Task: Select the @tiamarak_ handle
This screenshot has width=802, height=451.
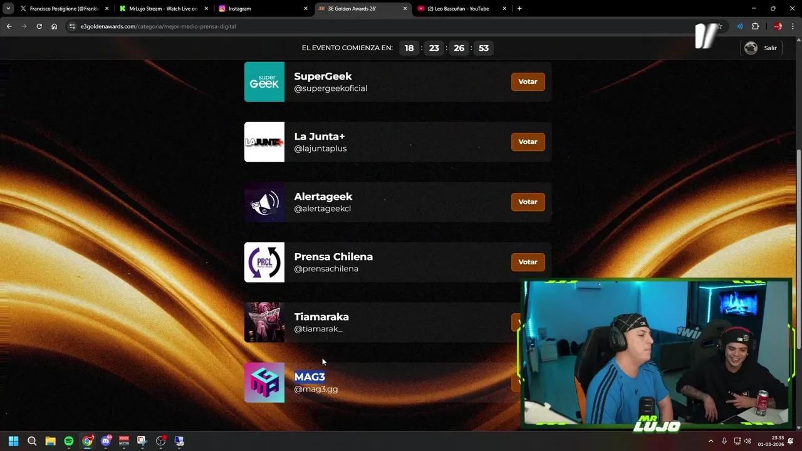Action: [x=318, y=329]
